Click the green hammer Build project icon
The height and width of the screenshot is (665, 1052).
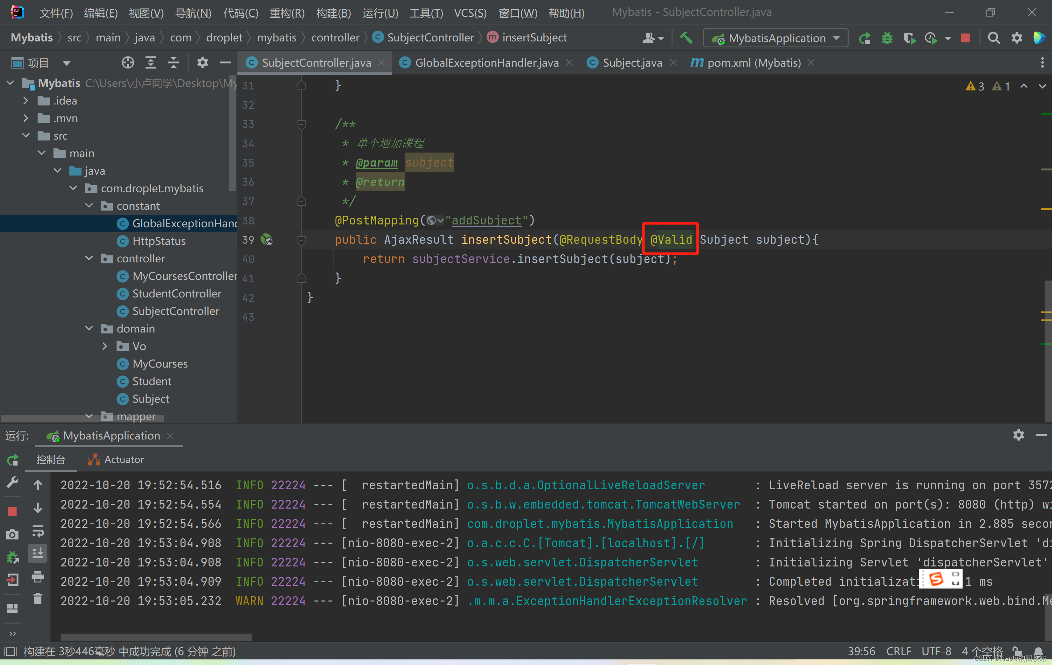pyautogui.click(x=686, y=38)
